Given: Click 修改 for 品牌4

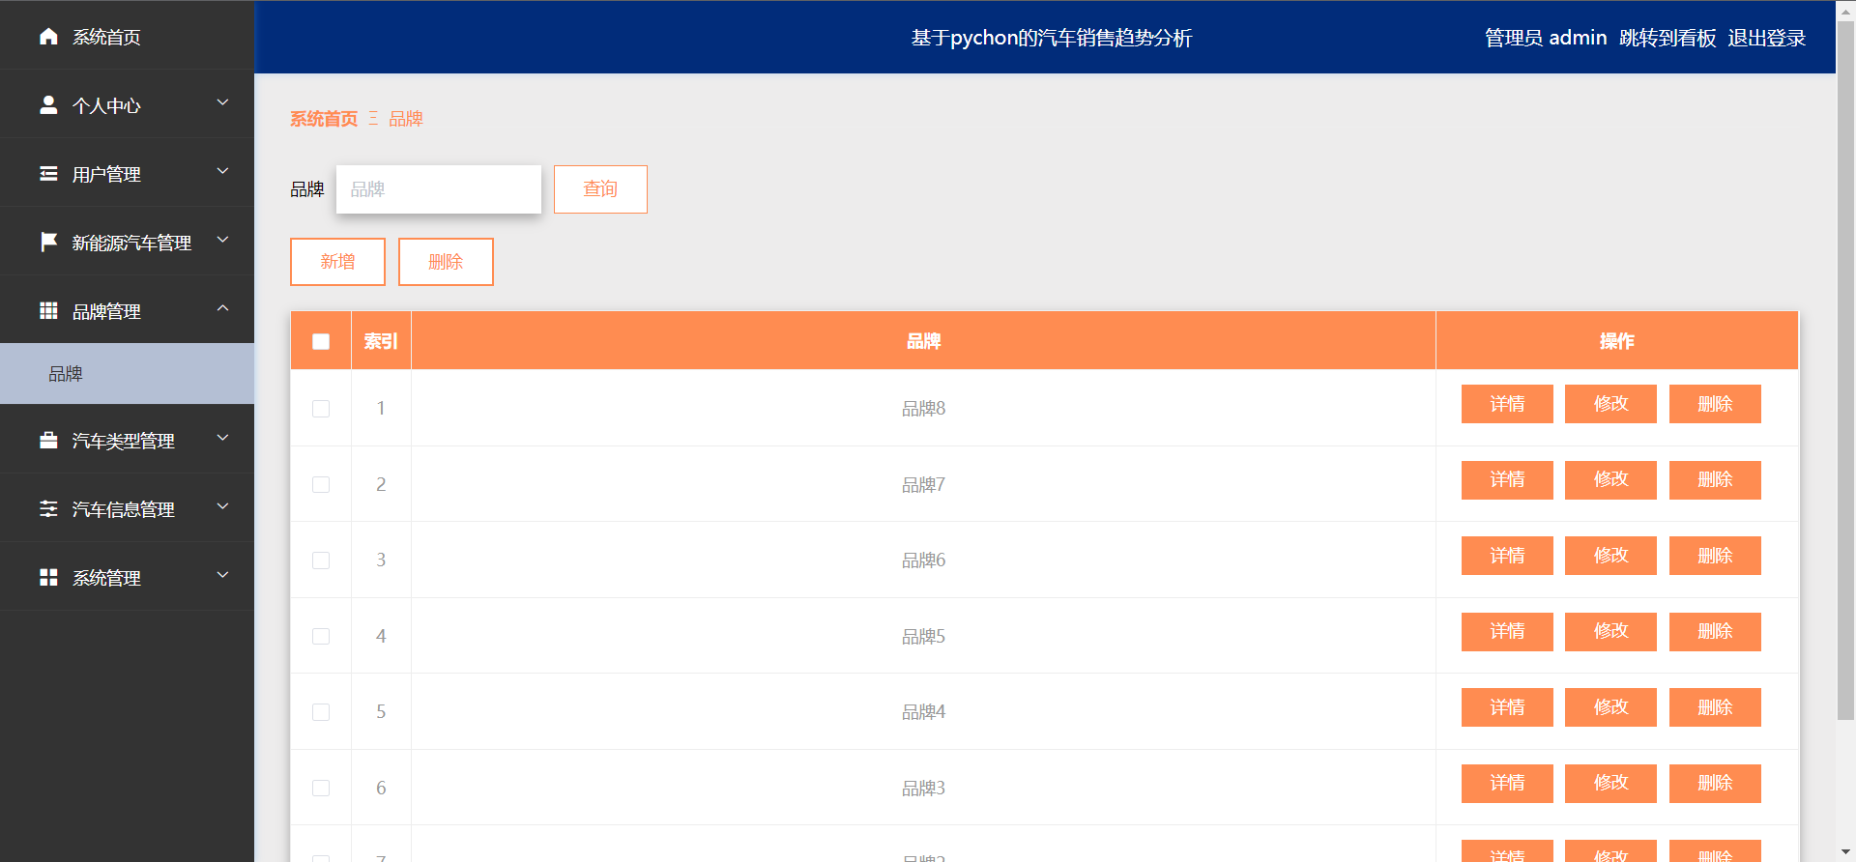Looking at the screenshot, I should coord(1610,707).
